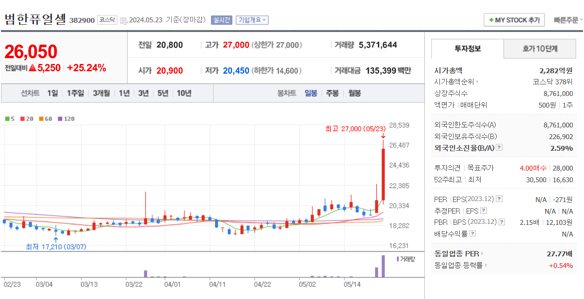Click the 전일 value 20,800
The image size is (584, 299).
point(170,45)
